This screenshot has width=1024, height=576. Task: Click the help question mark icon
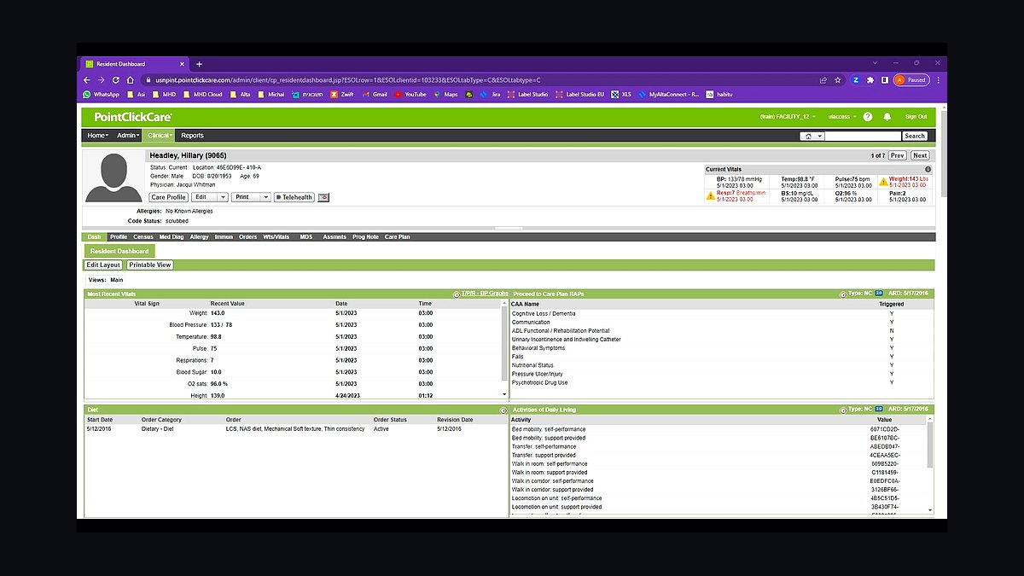point(868,117)
